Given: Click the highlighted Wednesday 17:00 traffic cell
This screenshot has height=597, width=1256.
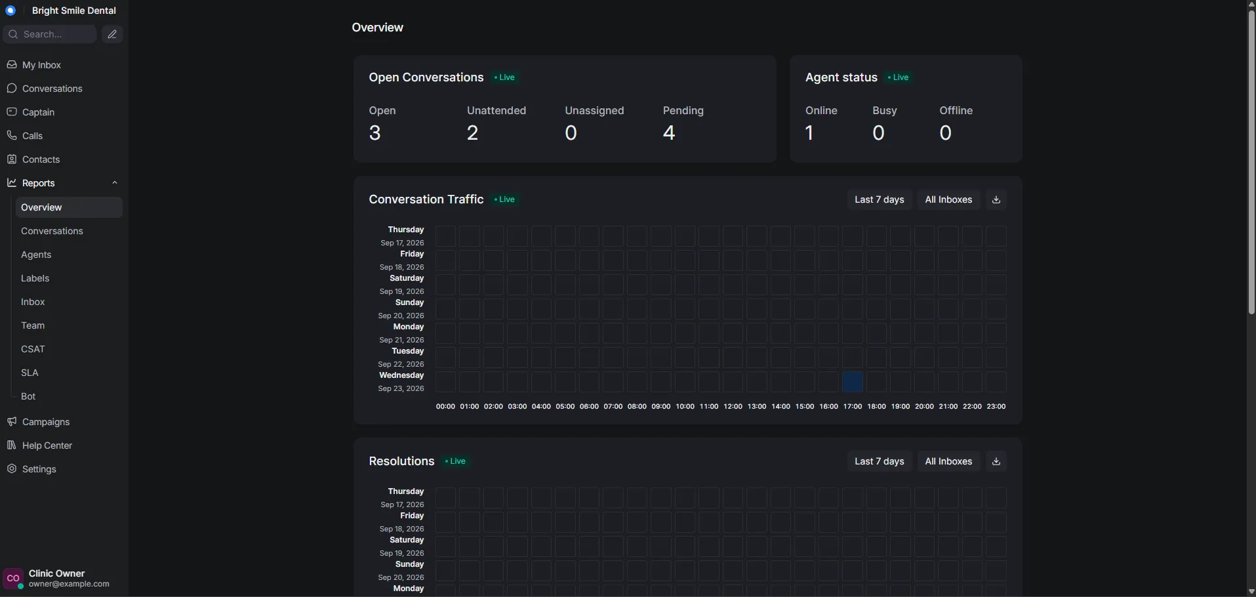Looking at the screenshot, I should pyautogui.click(x=853, y=382).
